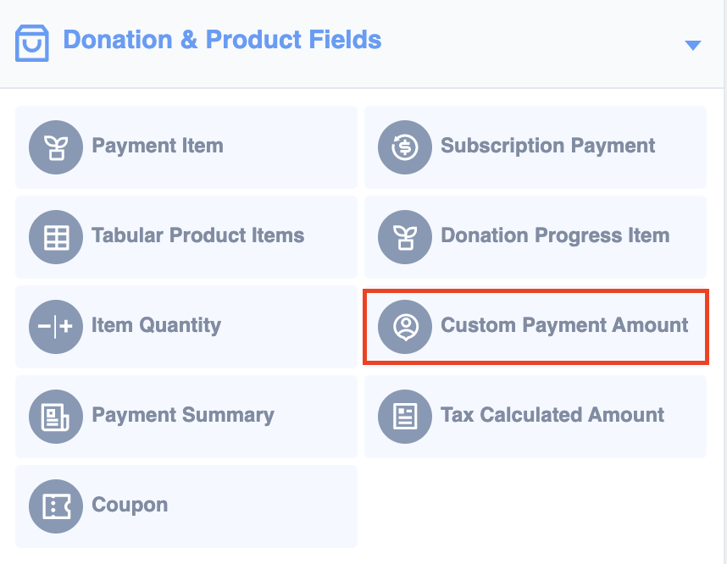The width and height of the screenshot is (727, 564).
Task: Click the Tax Calculated Amount document icon
Action: [x=405, y=417]
